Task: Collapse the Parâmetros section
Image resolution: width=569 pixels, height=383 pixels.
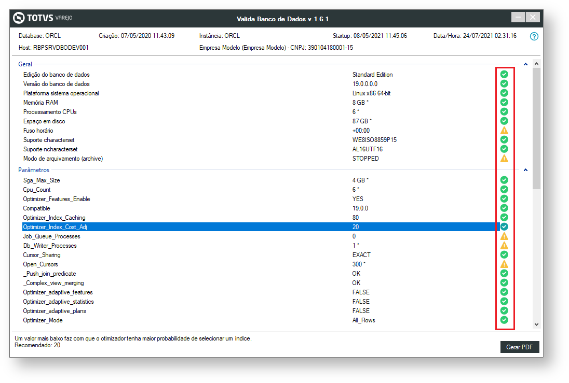Action: click(x=525, y=170)
